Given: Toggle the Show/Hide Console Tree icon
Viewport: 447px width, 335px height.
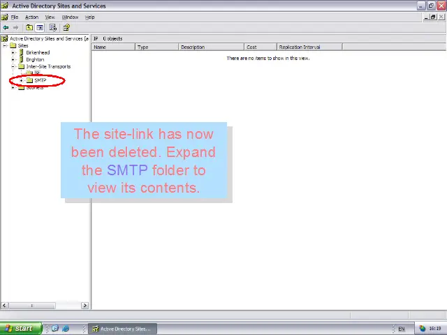Looking at the screenshot, I should (40, 28).
